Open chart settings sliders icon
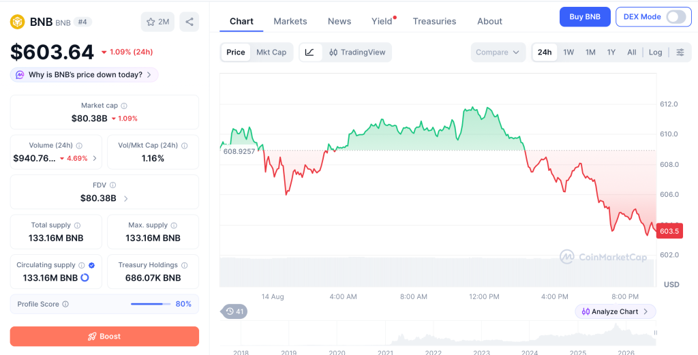The image size is (698, 355). [x=680, y=52]
